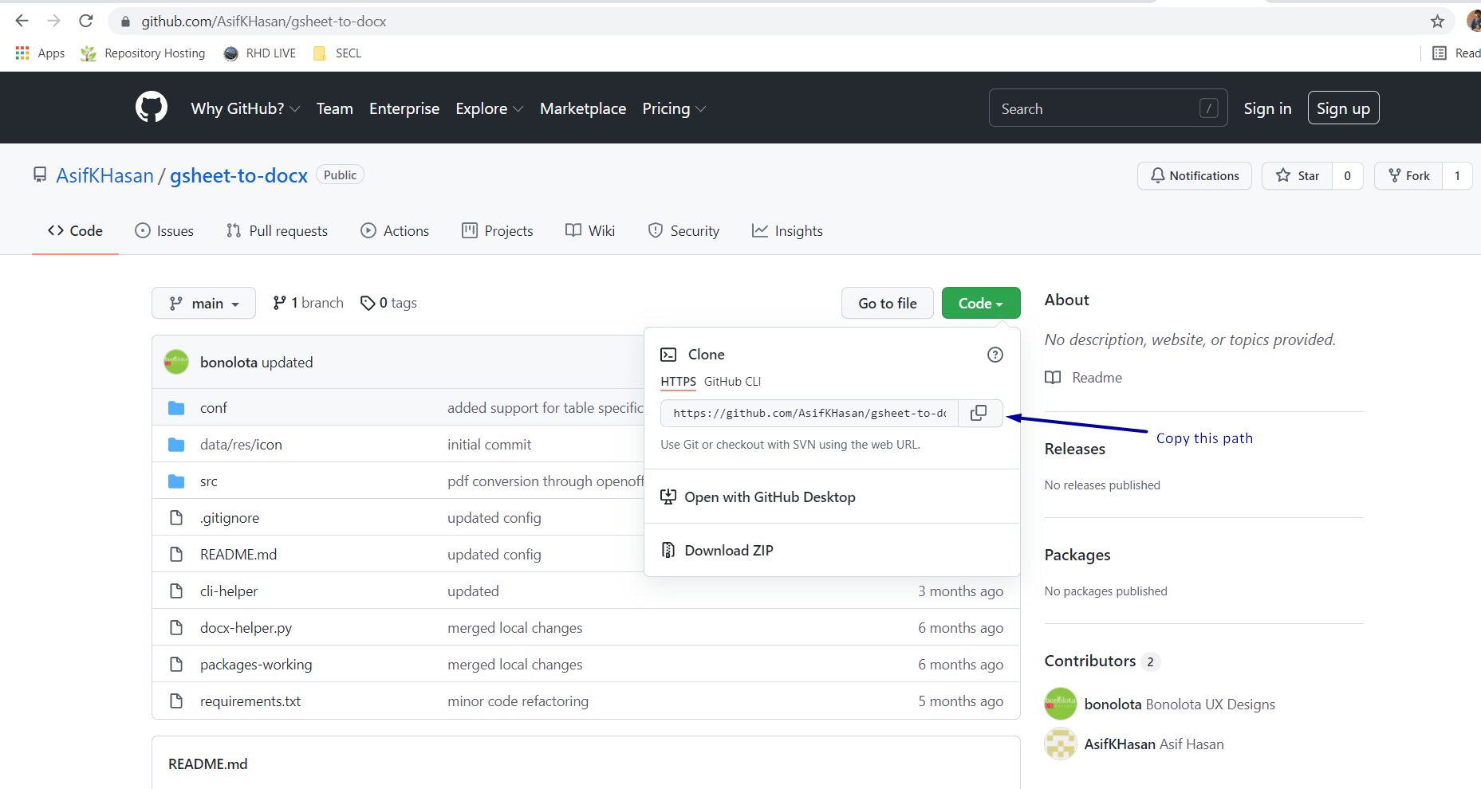The height and width of the screenshot is (789, 1481).
Task: Select the GitHub CLI clone tab
Action: click(x=732, y=382)
